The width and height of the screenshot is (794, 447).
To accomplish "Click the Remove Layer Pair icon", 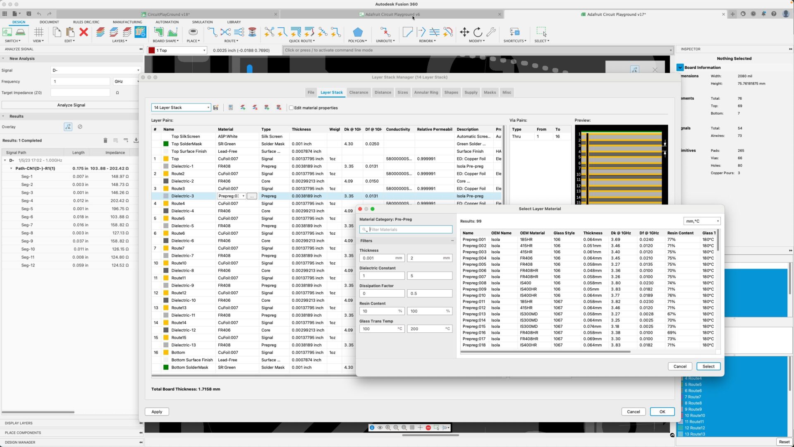I will (255, 108).
